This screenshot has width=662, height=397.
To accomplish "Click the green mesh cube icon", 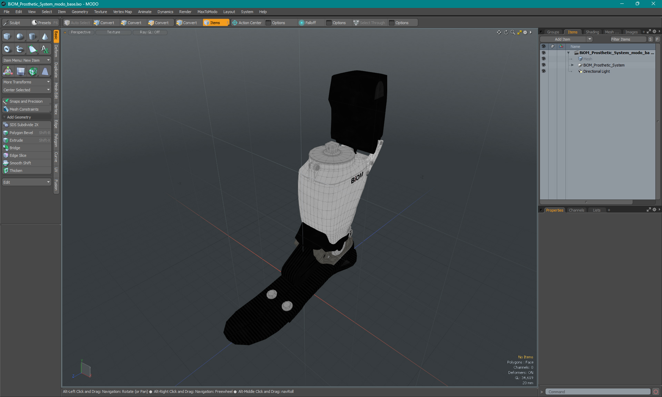I will [33, 71].
